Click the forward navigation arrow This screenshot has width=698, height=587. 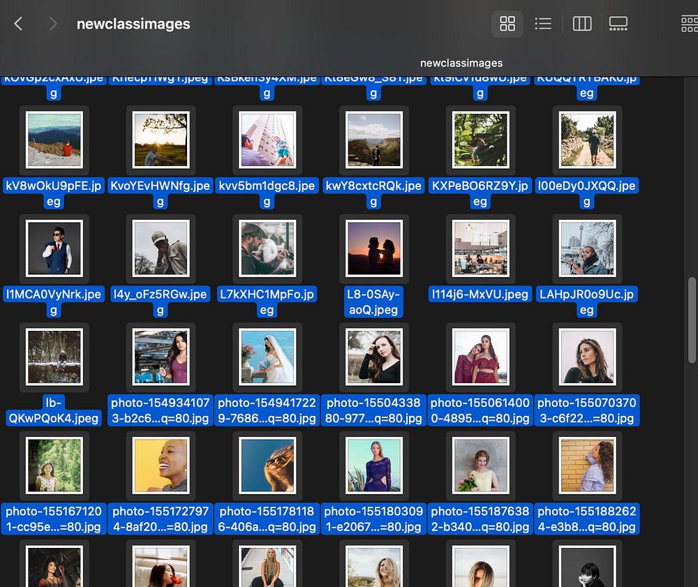[53, 24]
